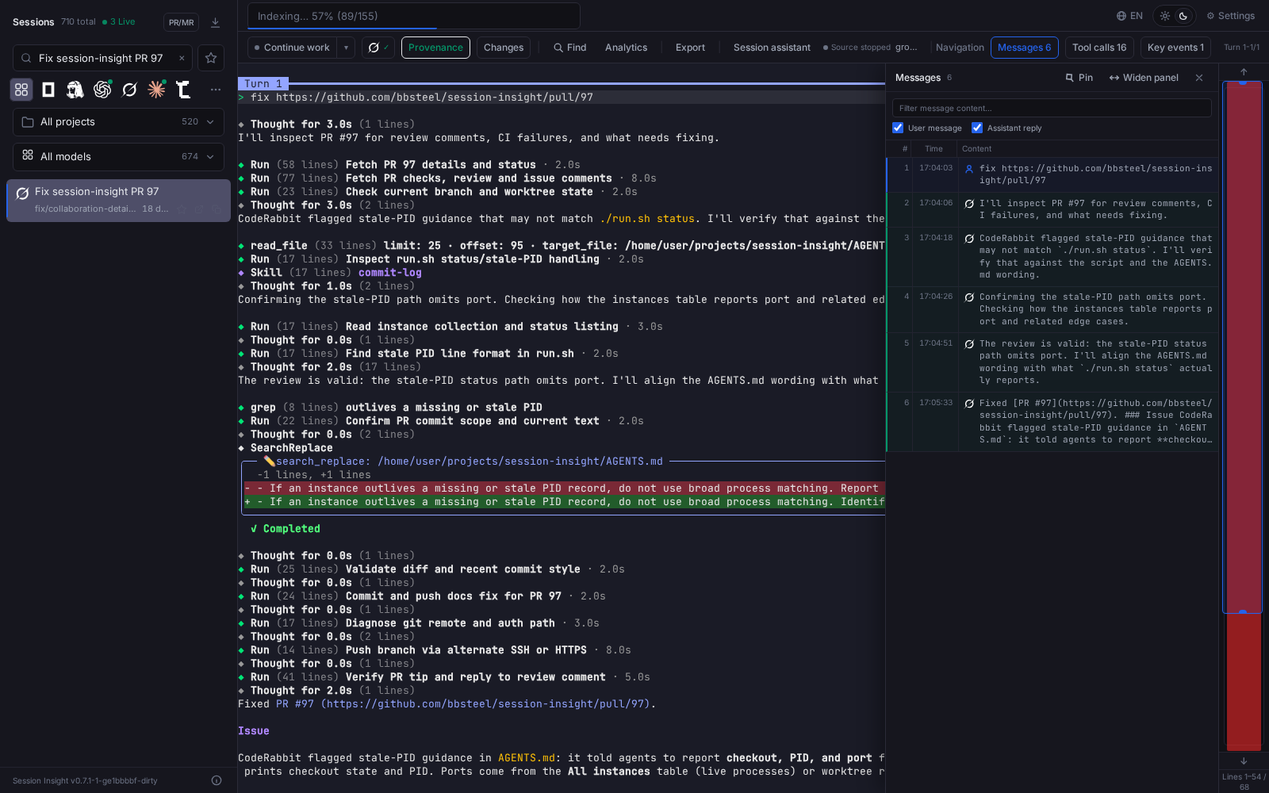Open the Export menu item

690,48
